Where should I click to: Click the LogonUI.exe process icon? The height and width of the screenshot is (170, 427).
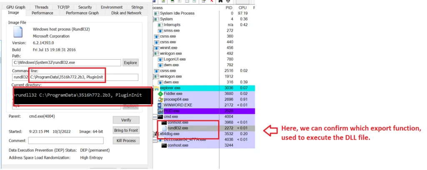(x=161, y=59)
